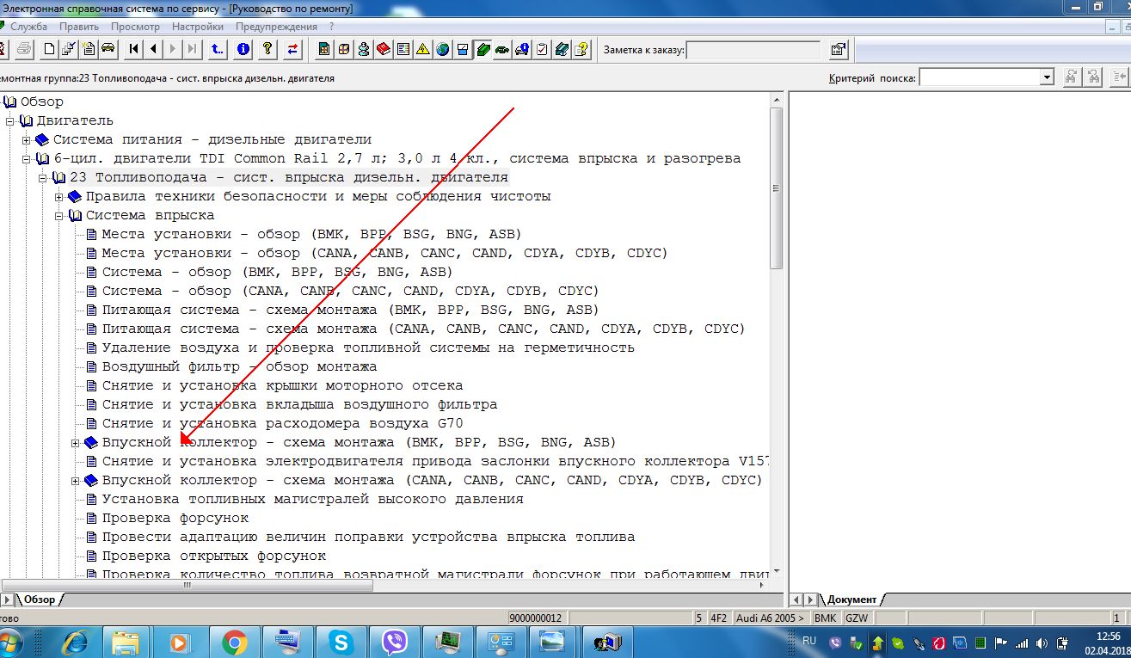Open the red book toolbar icon
This screenshot has height=658, width=1131.
pyautogui.click(x=383, y=49)
